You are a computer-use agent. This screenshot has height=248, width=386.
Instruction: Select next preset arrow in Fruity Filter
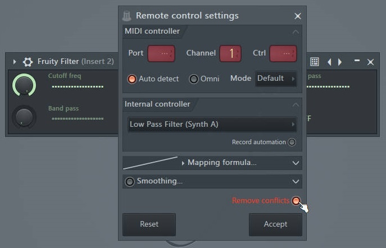point(340,62)
